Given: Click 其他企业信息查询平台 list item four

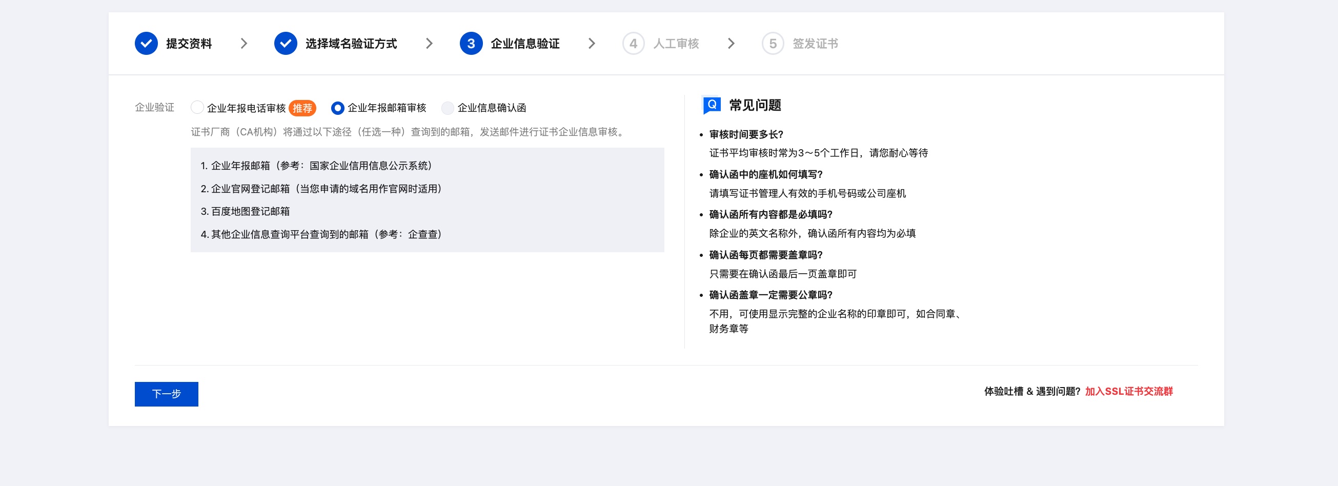Looking at the screenshot, I should click(321, 234).
